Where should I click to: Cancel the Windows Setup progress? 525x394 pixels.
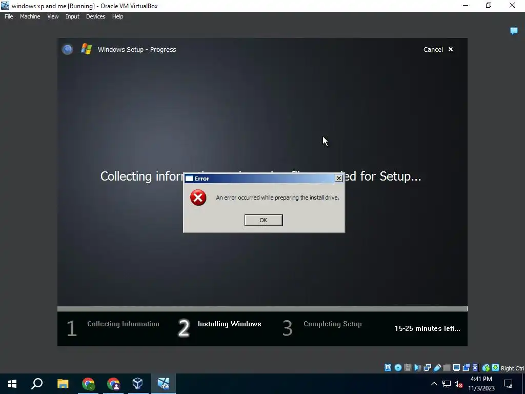point(438,49)
